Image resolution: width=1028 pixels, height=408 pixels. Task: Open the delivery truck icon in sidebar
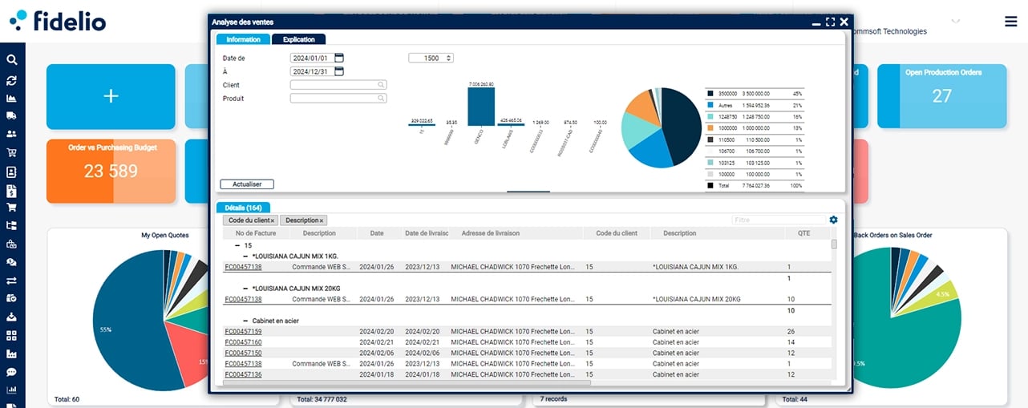(12, 116)
